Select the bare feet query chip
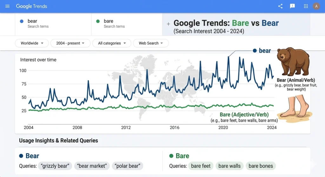The height and width of the screenshot is (177, 325). click(x=201, y=166)
